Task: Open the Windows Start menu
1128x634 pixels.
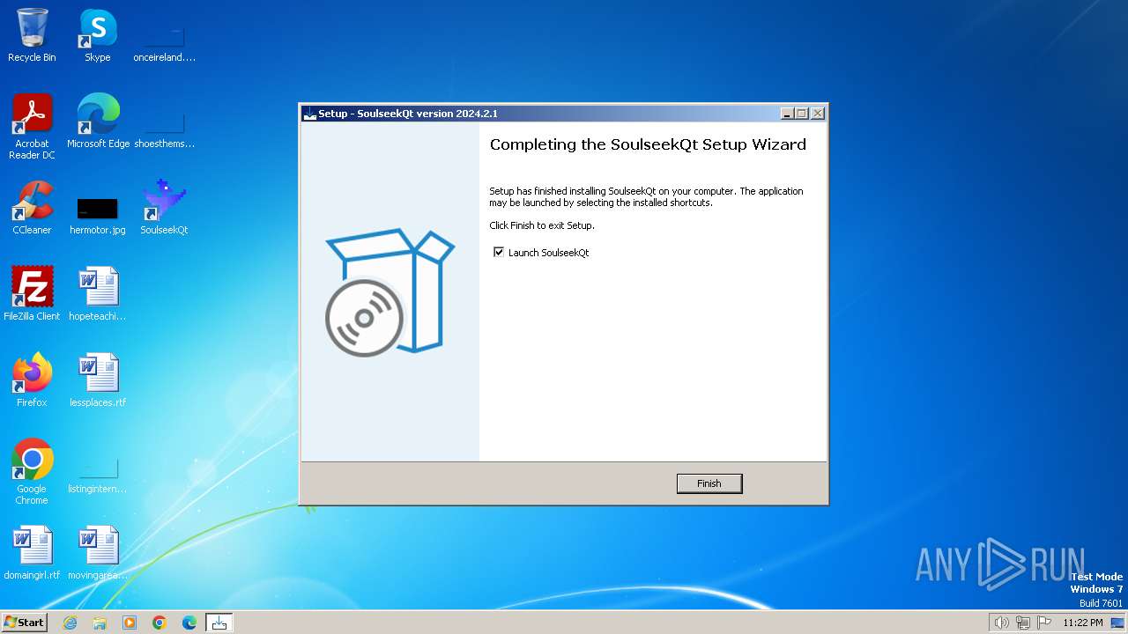Action: [24, 622]
